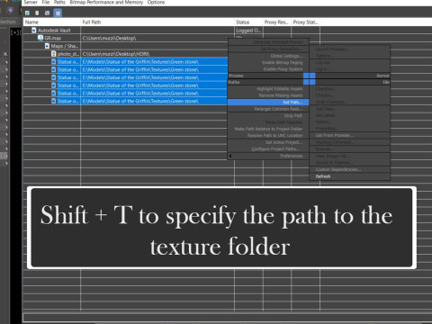
Task: Choose Set Active Project... entry
Action: click(x=283, y=142)
